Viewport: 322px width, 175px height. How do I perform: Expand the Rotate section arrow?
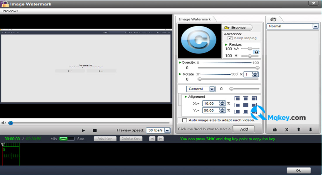180,74
